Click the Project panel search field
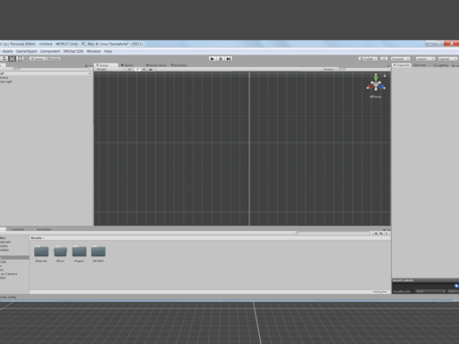This screenshot has width=459, height=344. click(x=333, y=234)
